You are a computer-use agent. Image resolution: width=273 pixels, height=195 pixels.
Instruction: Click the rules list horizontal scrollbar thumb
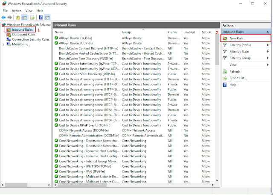(82, 185)
